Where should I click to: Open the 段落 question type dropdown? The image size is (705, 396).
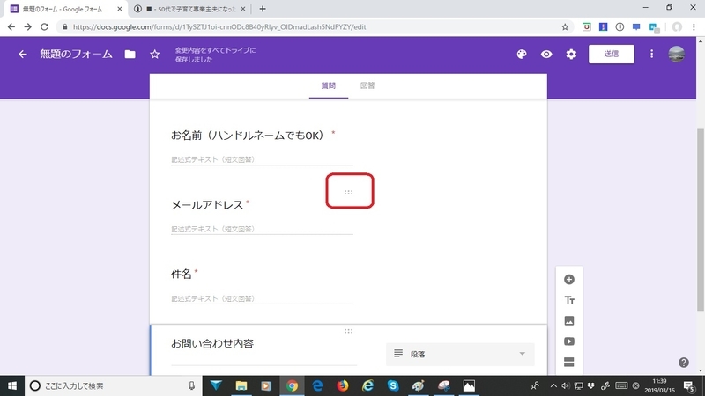[460, 355]
